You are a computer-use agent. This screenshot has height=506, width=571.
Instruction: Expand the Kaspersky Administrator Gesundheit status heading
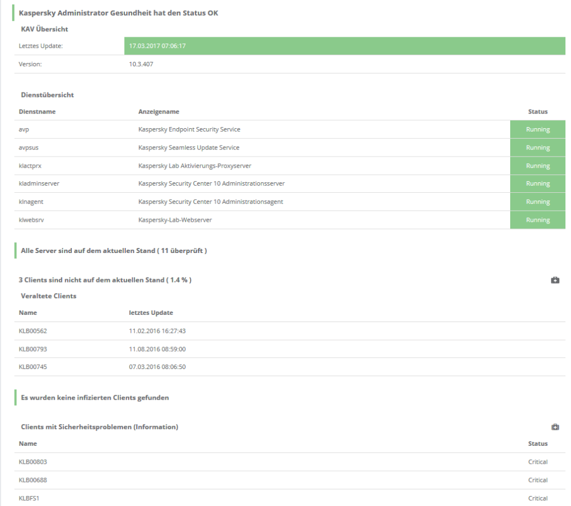pyautogui.click(x=118, y=13)
